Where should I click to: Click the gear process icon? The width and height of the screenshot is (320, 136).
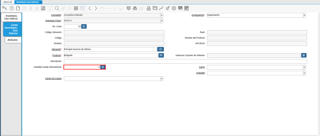point(174,8)
